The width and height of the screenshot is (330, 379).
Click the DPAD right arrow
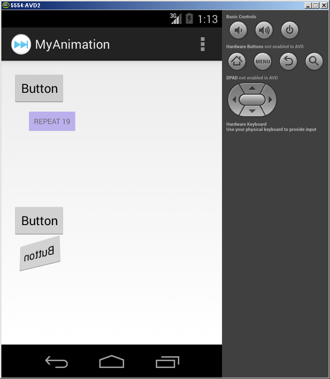pyautogui.click(x=271, y=100)
